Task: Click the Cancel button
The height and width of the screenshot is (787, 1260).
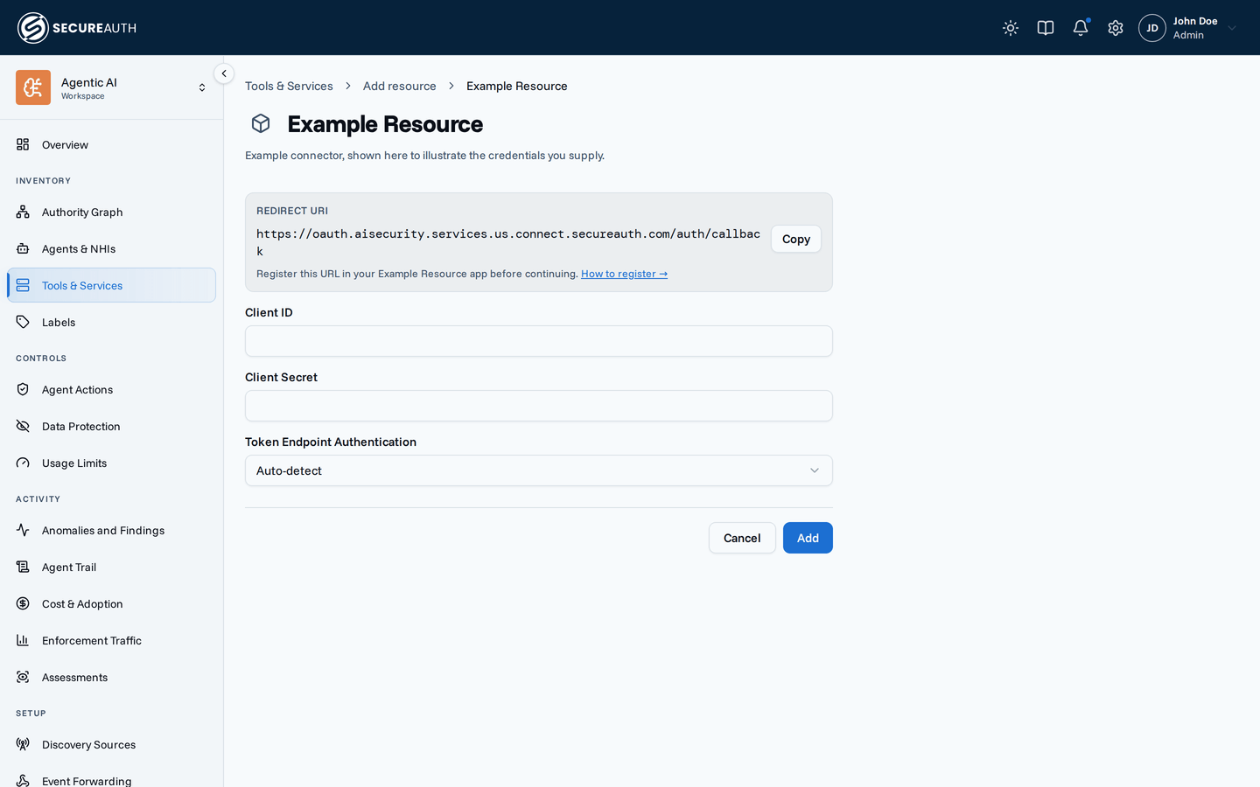Action: point(742,538)
